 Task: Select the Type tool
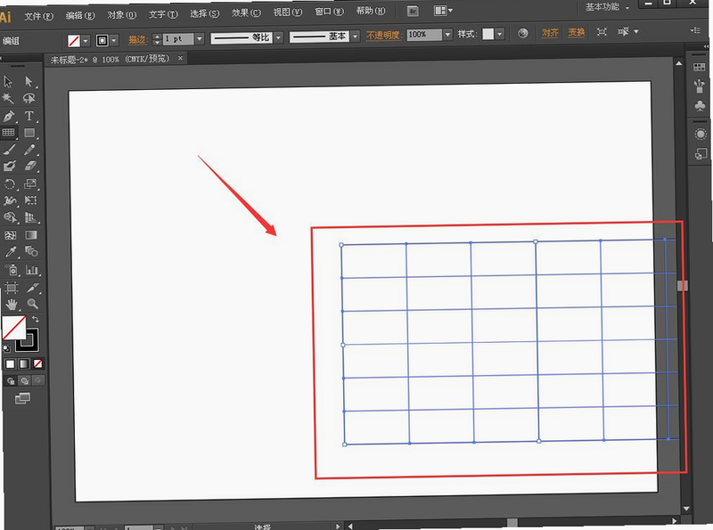pyautogui.click(x=29, y=116)
